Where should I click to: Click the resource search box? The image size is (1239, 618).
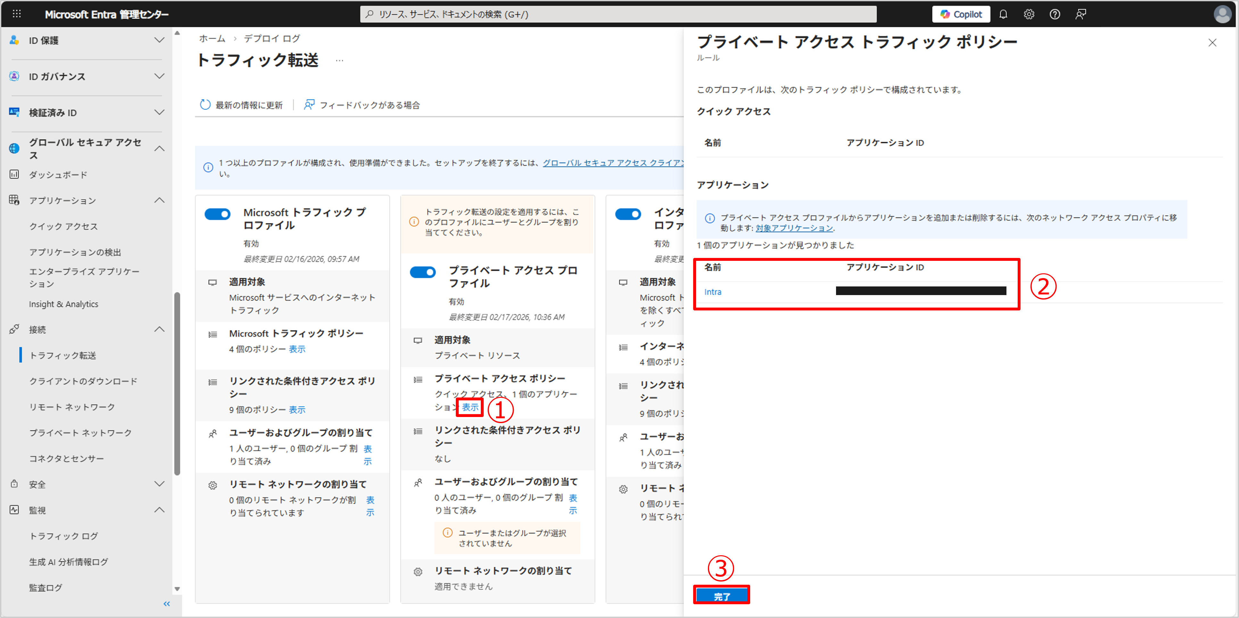click(618, 14)
